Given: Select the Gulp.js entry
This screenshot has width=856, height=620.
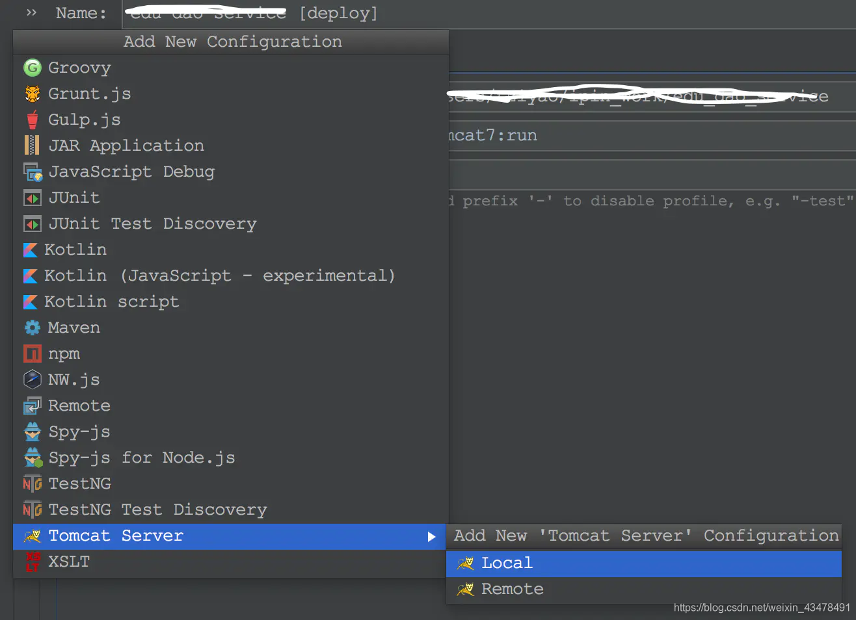Looking at the screenshot, I should (x=231, y=120).
